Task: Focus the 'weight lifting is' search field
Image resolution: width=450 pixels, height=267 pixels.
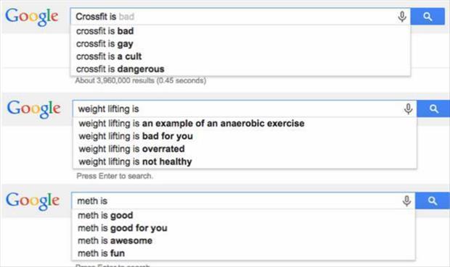Action: click(x=238, y=109)
